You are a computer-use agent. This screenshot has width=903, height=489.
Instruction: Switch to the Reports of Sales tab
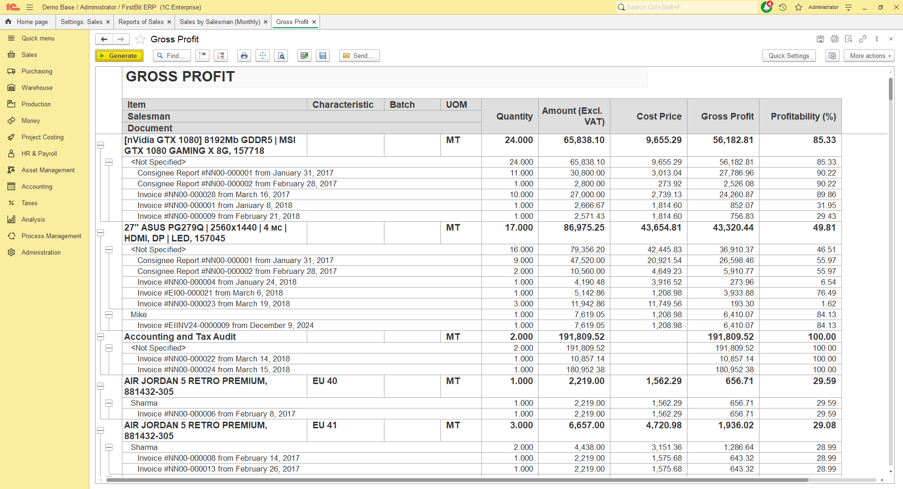(x=141, y=22)
